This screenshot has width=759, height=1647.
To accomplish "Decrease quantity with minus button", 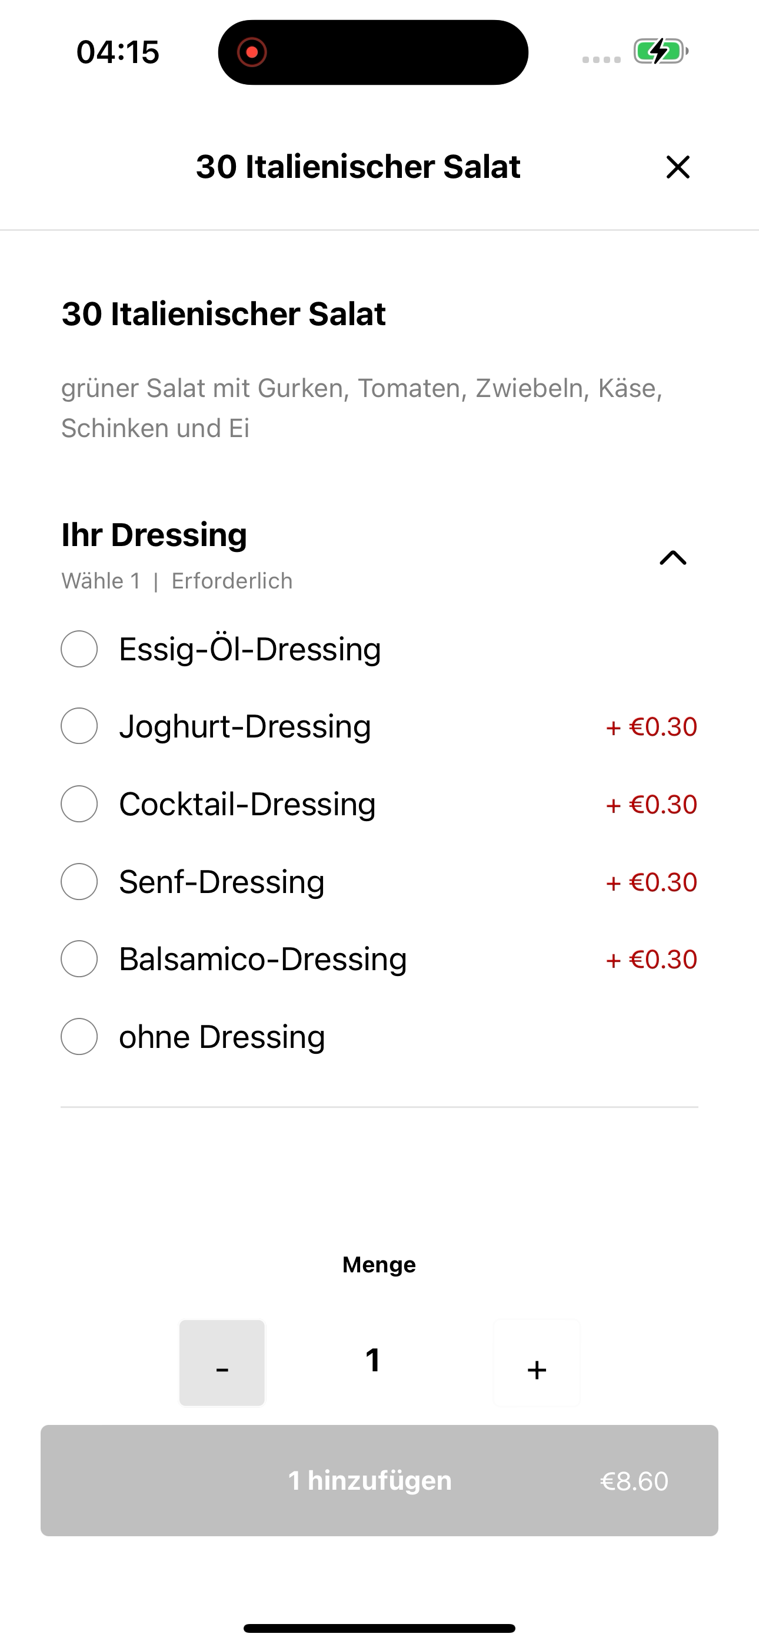I will click(222, 1362).
